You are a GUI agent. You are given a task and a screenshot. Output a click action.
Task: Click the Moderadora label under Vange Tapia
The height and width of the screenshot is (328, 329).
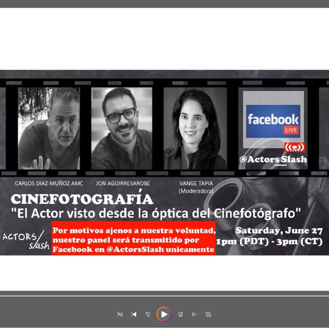pos(196,191)
